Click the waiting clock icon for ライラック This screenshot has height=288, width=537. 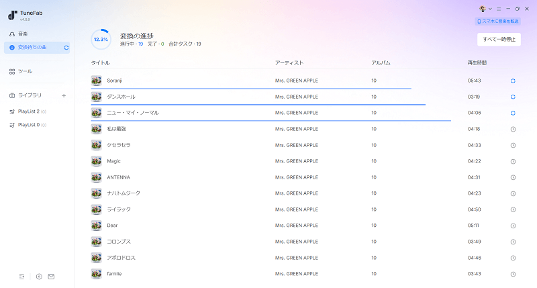(513, 209)
